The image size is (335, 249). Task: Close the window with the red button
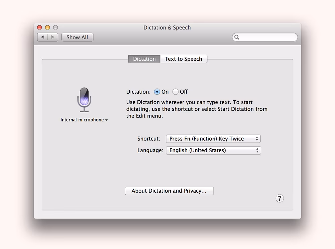tap(40, 28)
